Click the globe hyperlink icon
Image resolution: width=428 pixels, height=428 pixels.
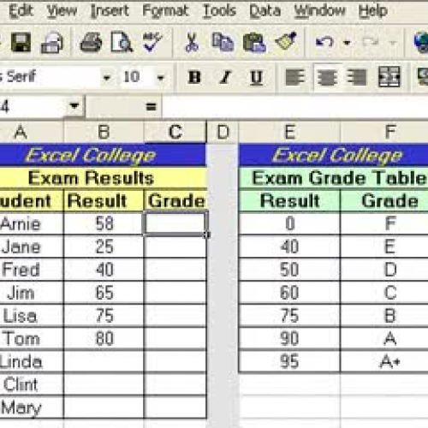click(421, 42)
